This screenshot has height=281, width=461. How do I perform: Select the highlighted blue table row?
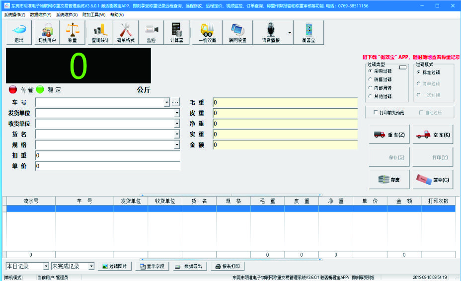231,209
